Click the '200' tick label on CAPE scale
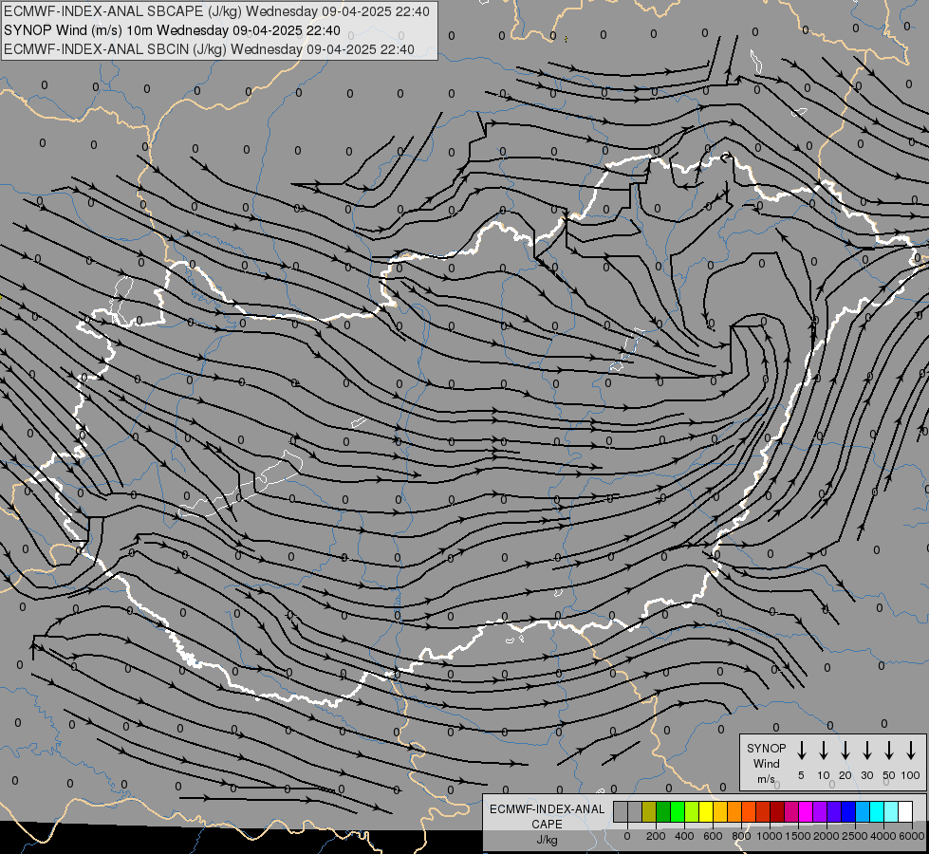The width and height of the screenshot is (929, 854). [x=656, y=836]
